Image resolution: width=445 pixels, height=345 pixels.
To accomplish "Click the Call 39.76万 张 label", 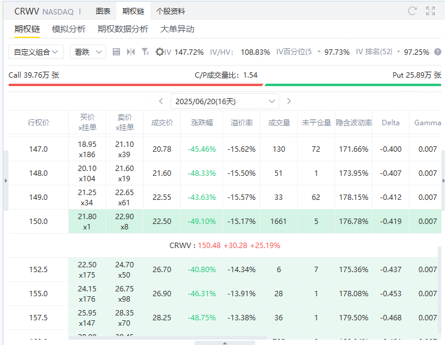I will coord(34,75).
